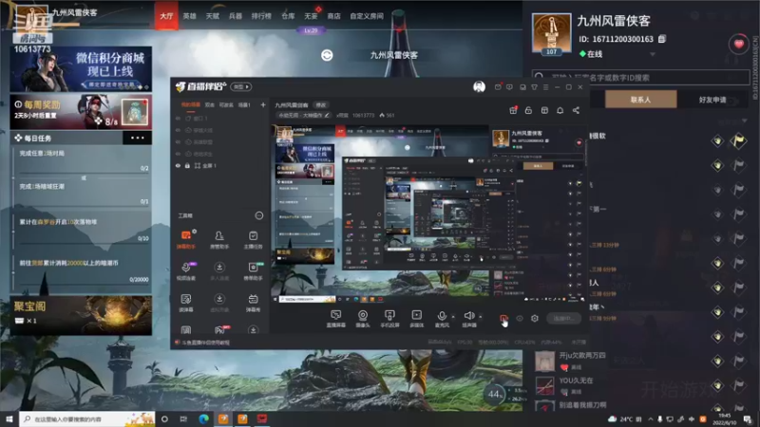The height and width of the screenshot is (427, 760).
Task: Open the 每周奖励 weekly reward banner
Action: coord(81,112)
